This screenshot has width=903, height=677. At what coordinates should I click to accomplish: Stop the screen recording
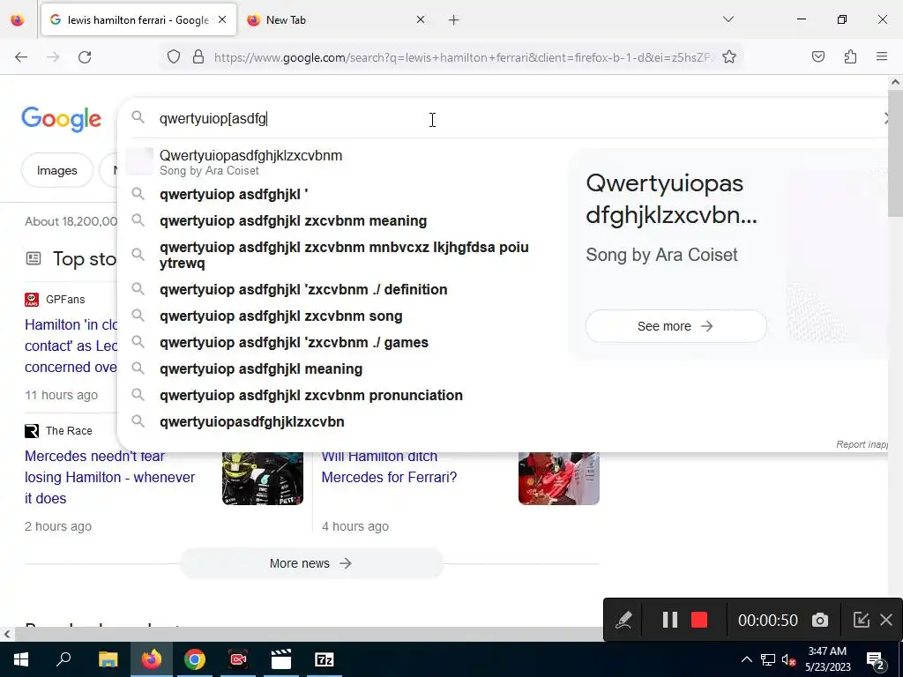[699, 620]
